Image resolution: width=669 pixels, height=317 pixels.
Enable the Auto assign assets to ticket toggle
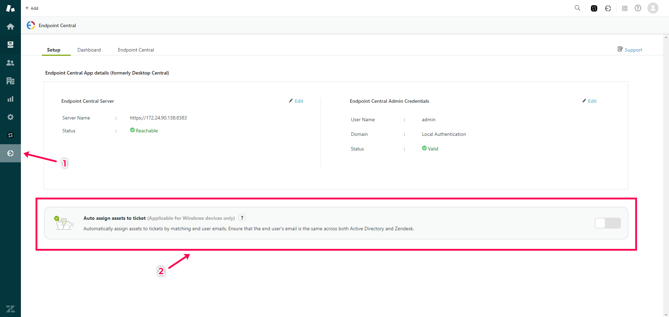pos(608,223)
